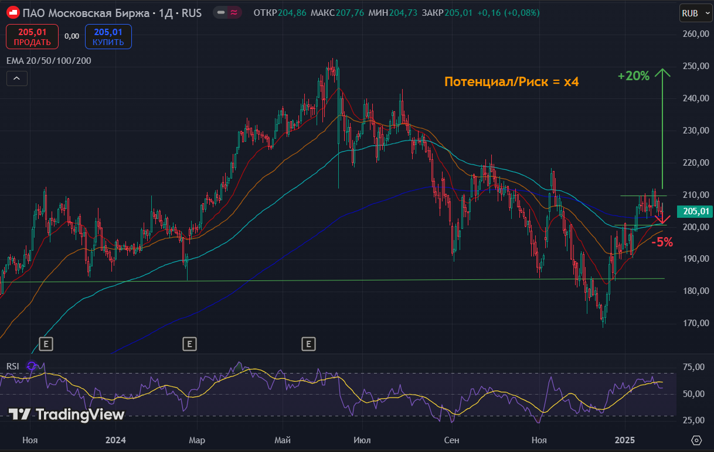
Task: Click the Июл label on time axis
Action: [x=363, y=440]
